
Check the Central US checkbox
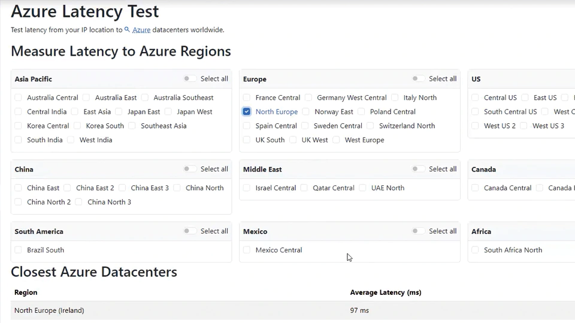point(475,97)
